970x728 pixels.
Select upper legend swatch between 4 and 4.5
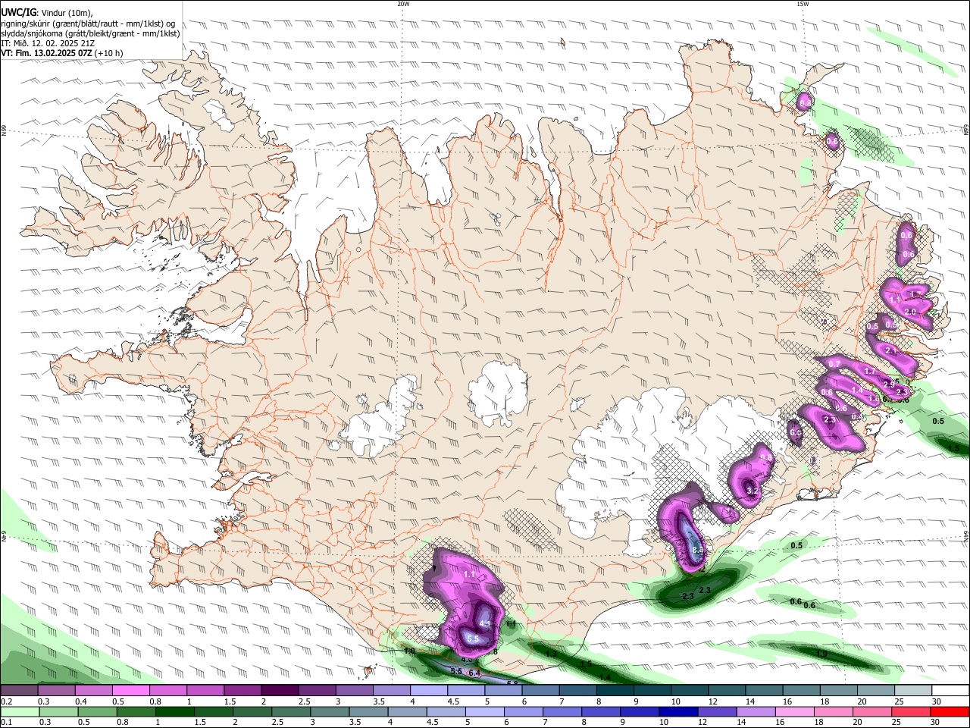430,690
